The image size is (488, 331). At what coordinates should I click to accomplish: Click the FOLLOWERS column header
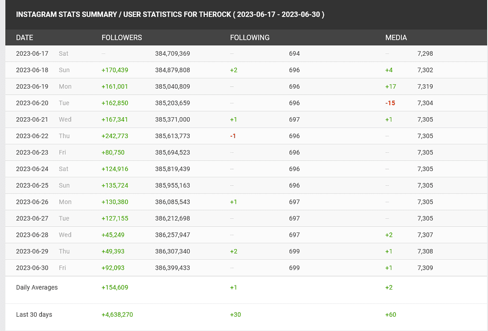[x=122, y=38]
